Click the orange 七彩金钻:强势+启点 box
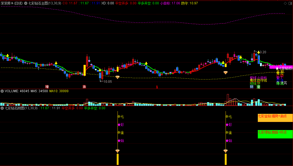293x166 pixels. tap(275, 118)
